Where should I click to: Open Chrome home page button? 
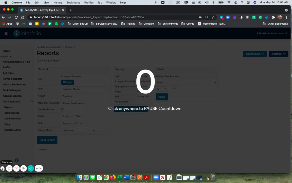click(x=23, y=17)
